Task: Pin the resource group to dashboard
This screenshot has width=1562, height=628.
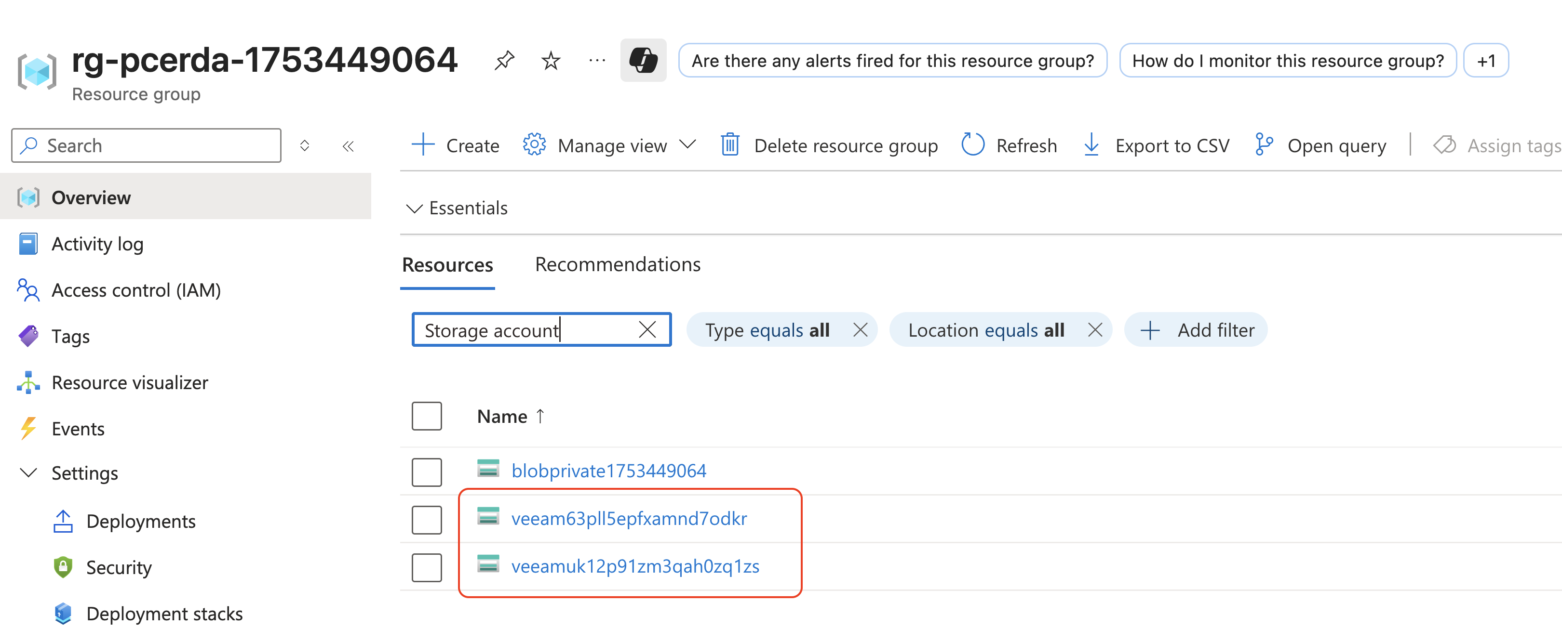Action: (x=504, y=60)
